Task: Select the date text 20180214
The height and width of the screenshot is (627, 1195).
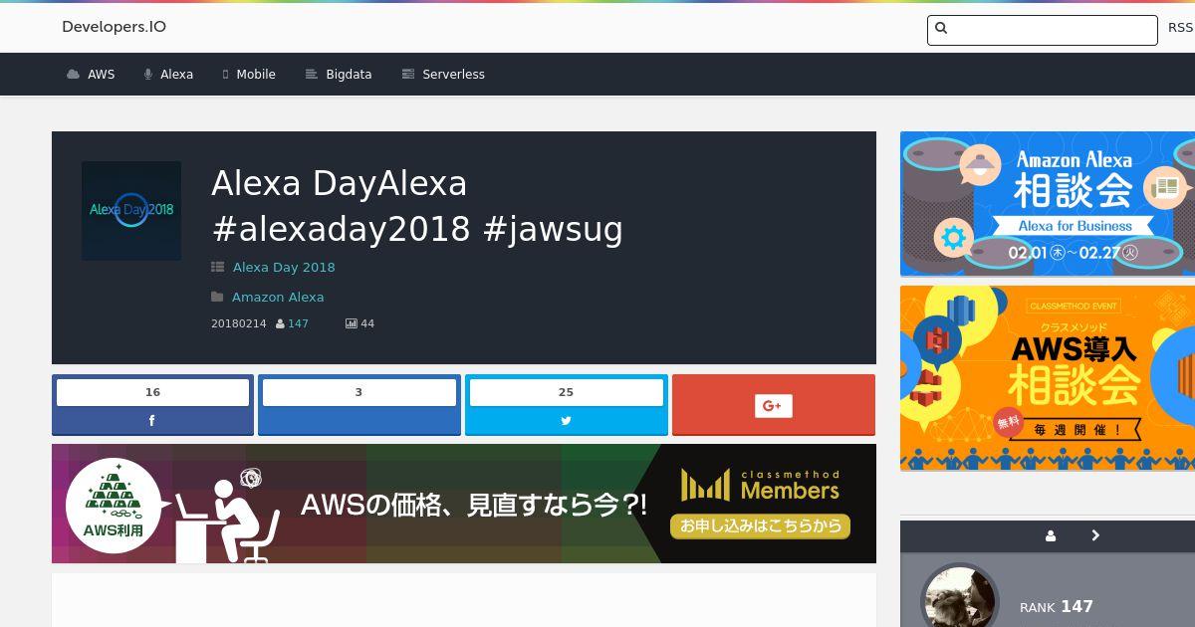Action: click(x=239, y=323)
